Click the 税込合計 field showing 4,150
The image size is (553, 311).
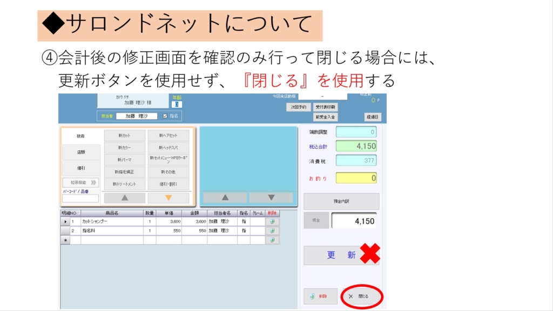click(x=356, y=146)
